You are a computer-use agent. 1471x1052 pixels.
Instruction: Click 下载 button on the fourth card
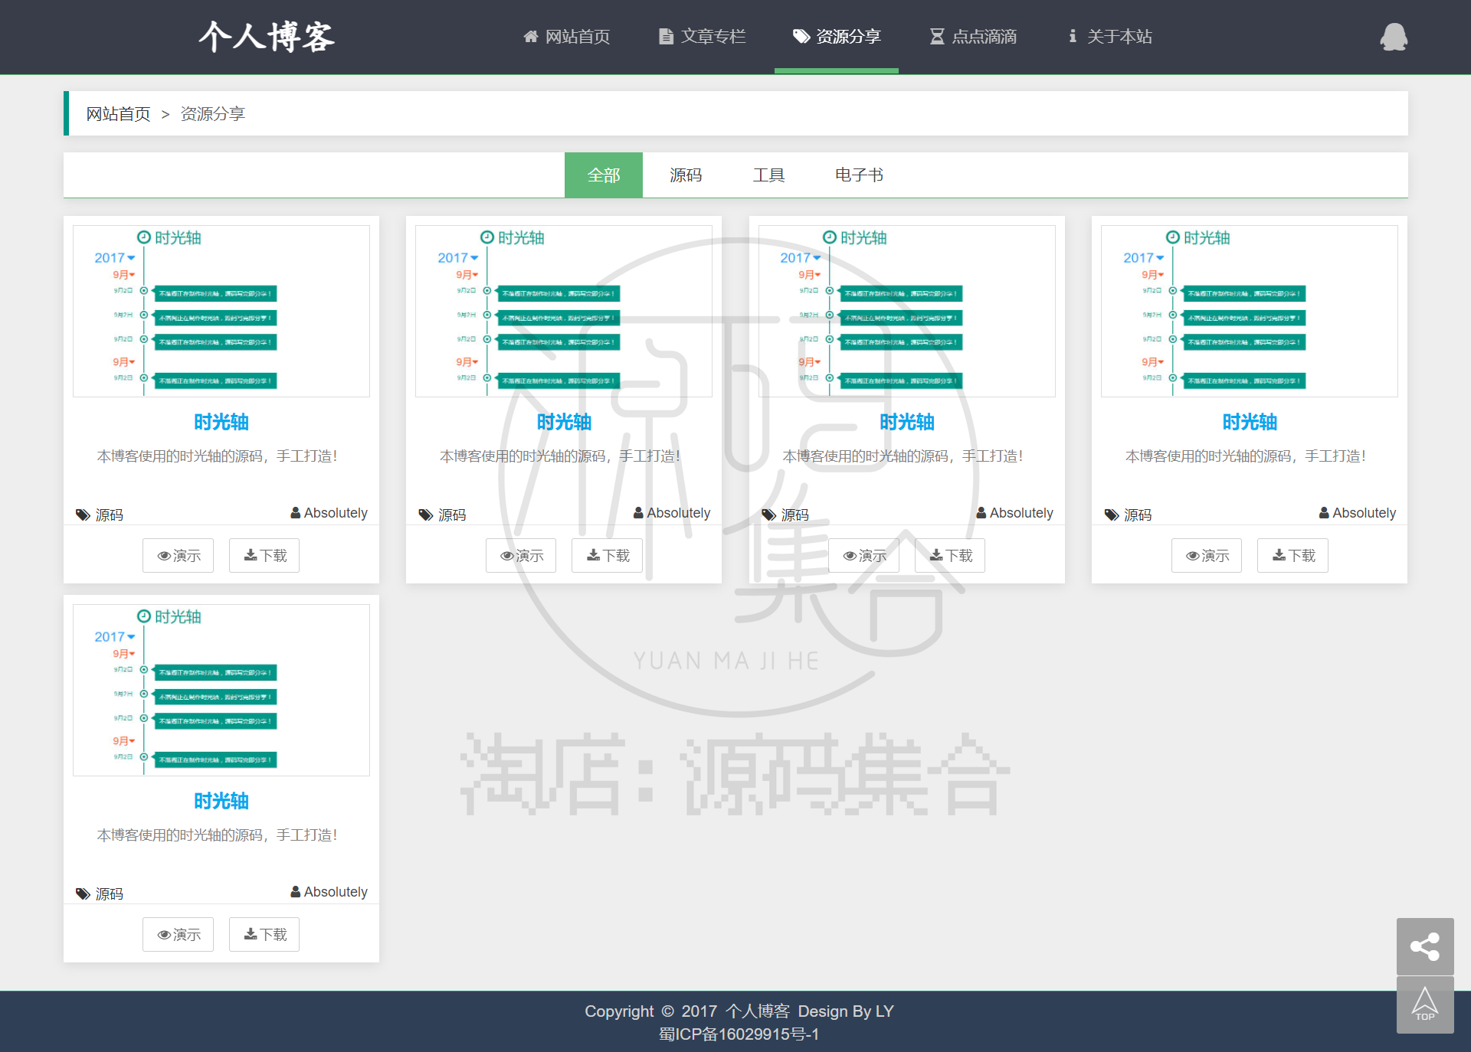coord(1292,556)
